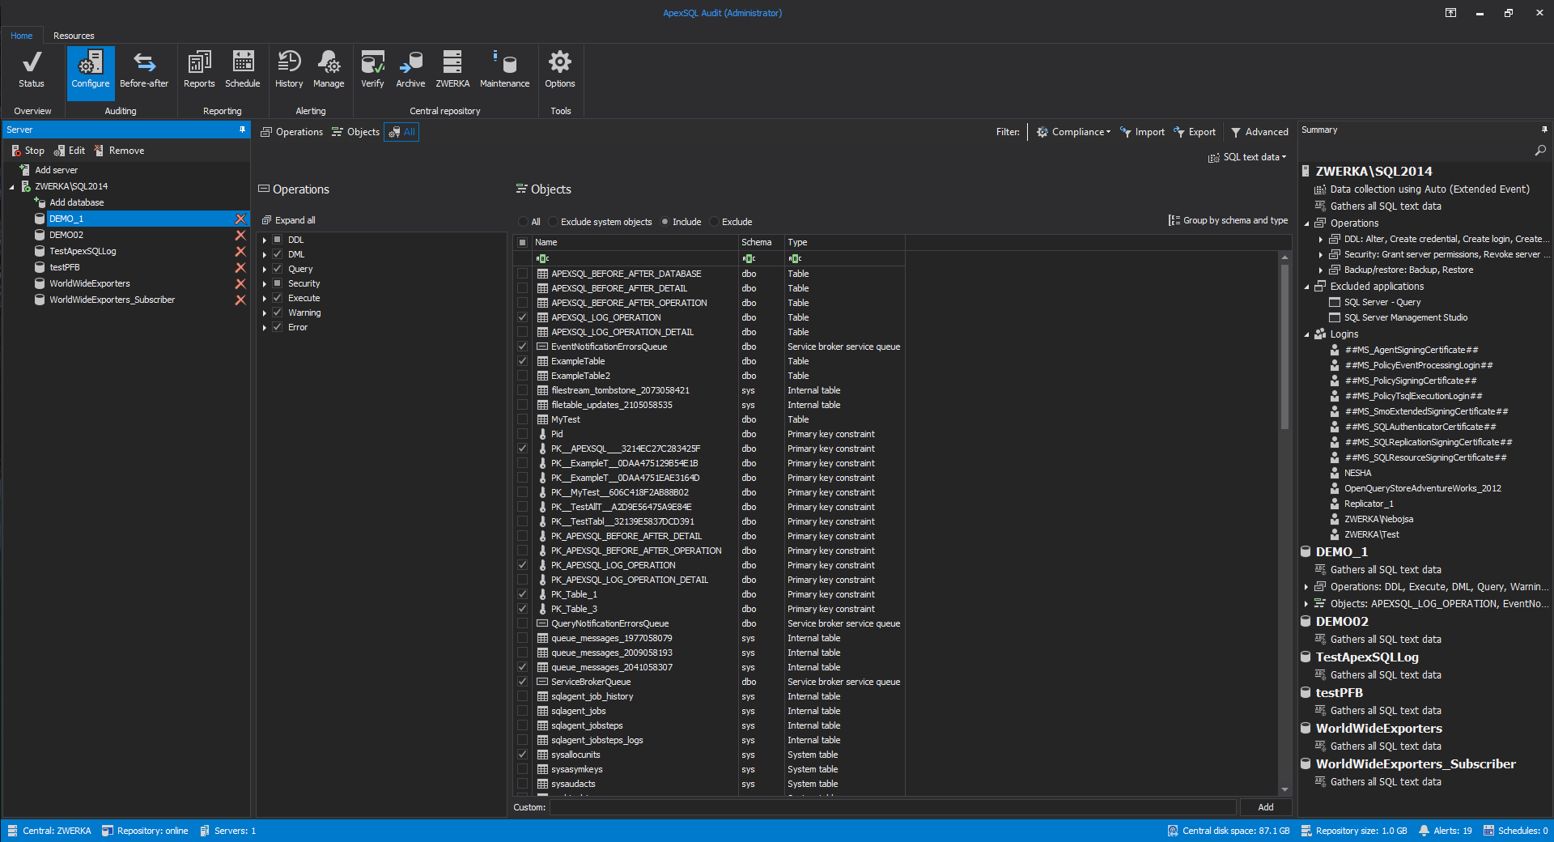The height and width of the screenshot is (842, 1554).
Task: Expand the Execute operations node
Action: pos(264,298)
